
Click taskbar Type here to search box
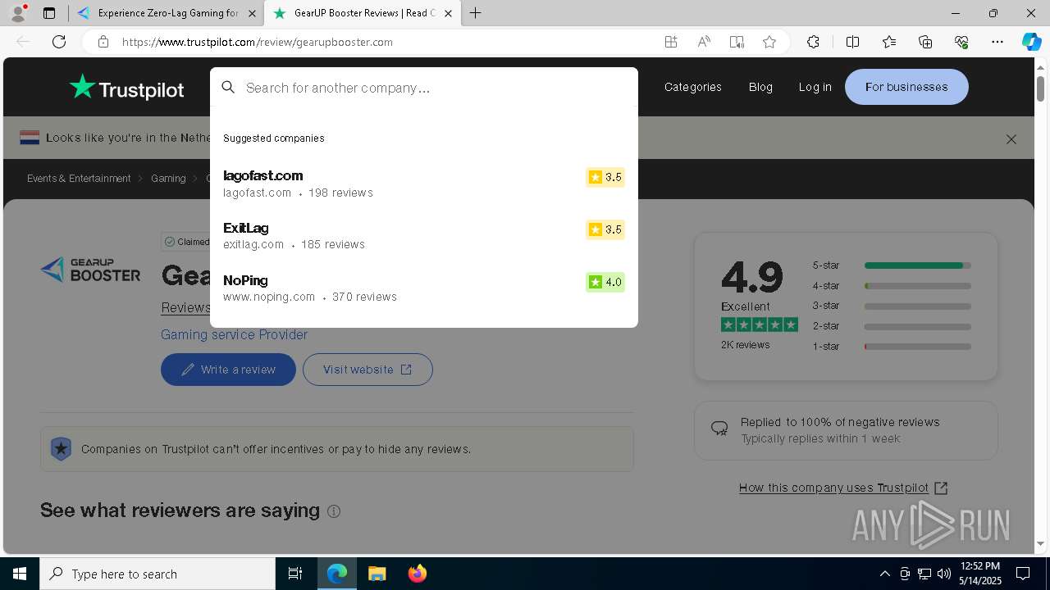coord(157,574)
